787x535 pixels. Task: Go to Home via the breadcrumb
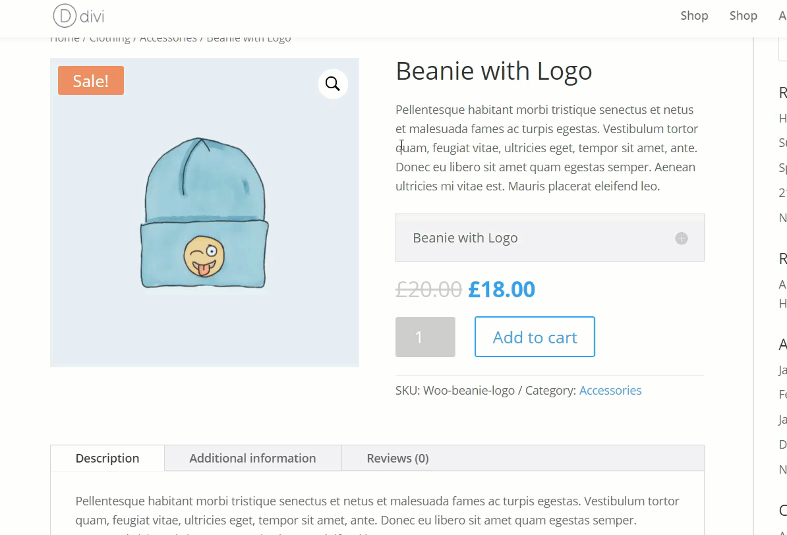65,39
